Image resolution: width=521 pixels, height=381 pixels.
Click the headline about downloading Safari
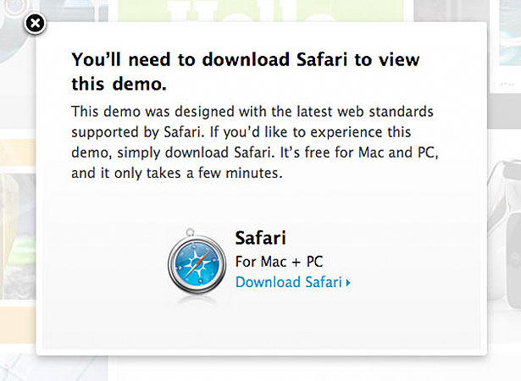pos(246,71)
